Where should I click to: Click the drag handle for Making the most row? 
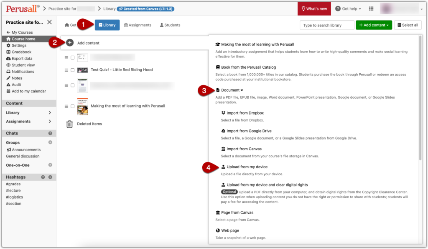66,106
